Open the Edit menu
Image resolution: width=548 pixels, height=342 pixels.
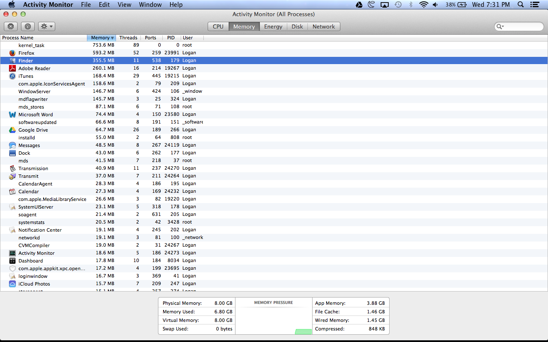point(104,5)
